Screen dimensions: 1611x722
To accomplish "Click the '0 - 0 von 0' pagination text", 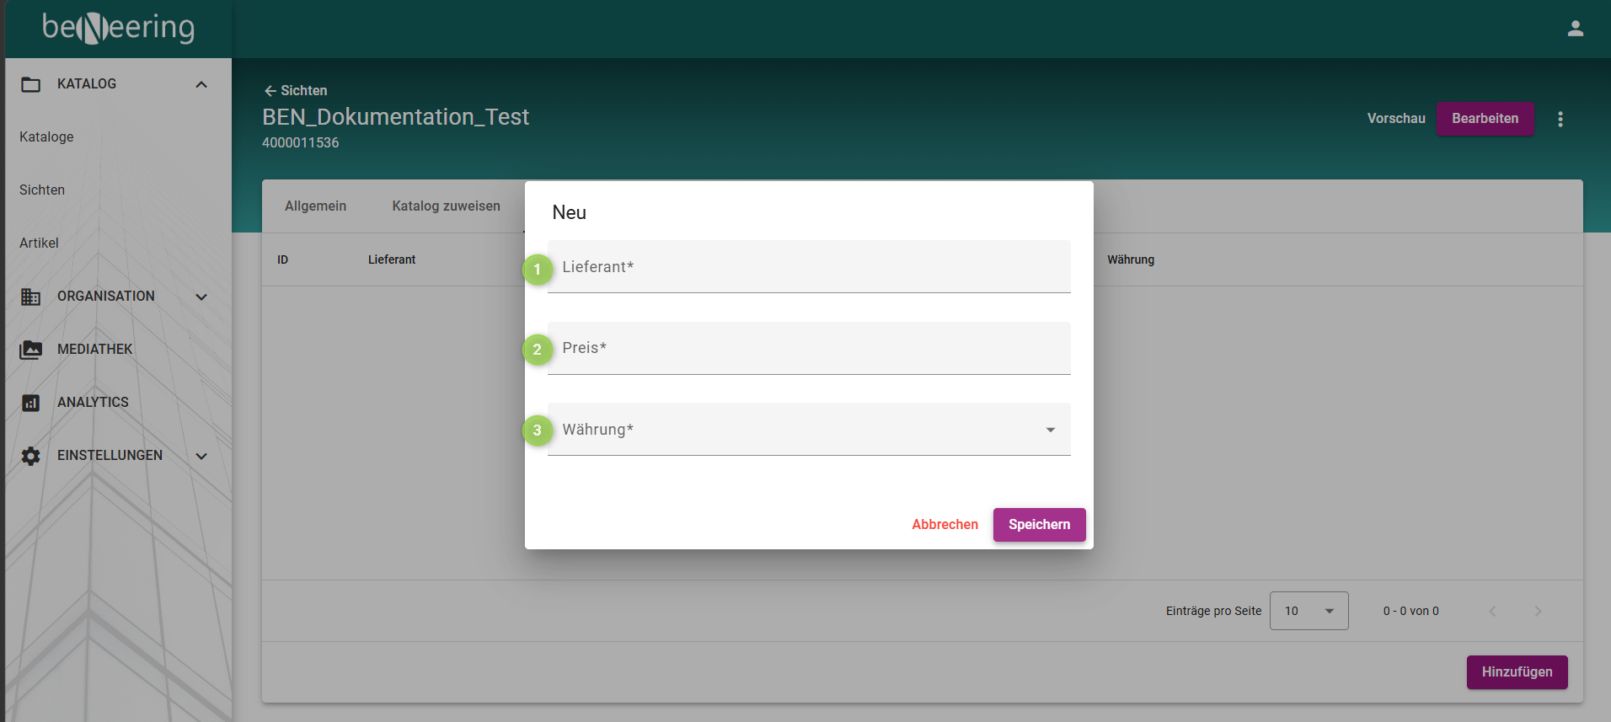I will (x=1410, y=612).
